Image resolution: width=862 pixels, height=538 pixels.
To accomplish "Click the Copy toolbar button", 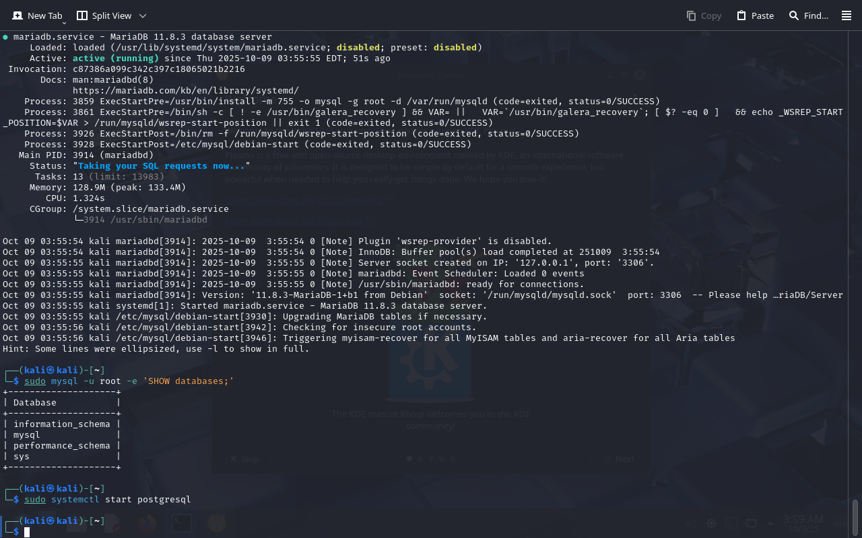I will point(704,15).
